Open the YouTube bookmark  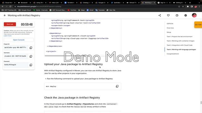72,10
